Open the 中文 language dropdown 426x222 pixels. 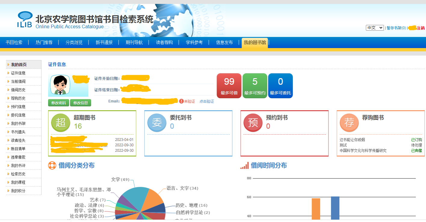pos(375,28)
